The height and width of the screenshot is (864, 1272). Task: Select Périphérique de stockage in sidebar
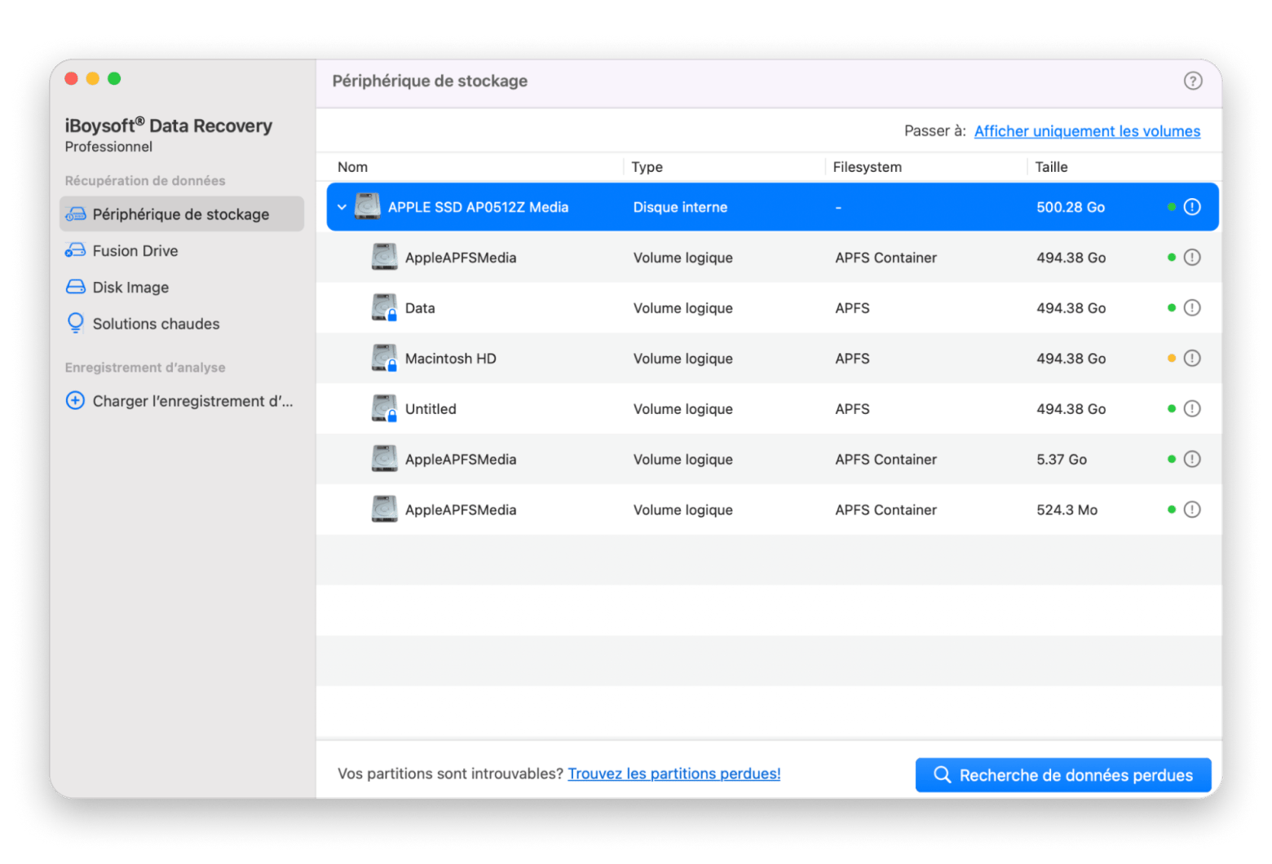182,214
